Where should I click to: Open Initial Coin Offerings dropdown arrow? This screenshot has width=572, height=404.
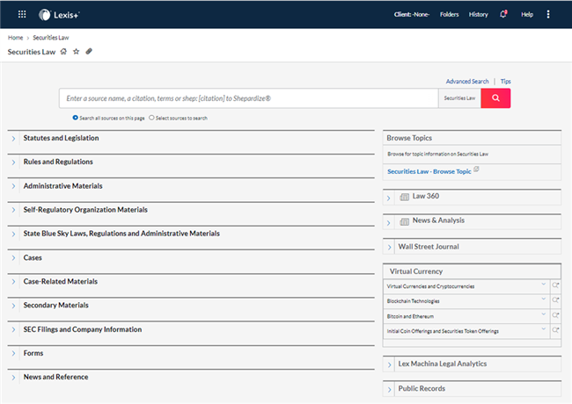click(x=543, y=329)
